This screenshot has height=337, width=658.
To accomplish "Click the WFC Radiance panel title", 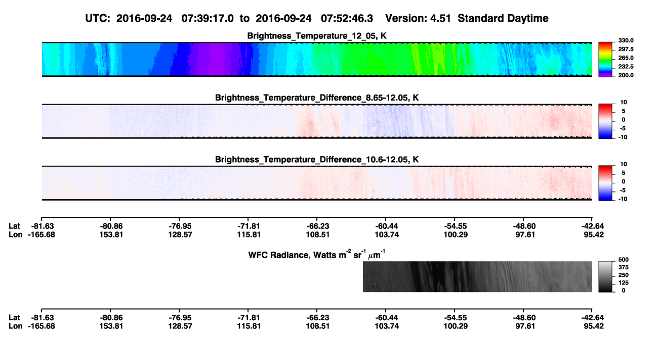I will pyautogui.click(x=317, y=255).
